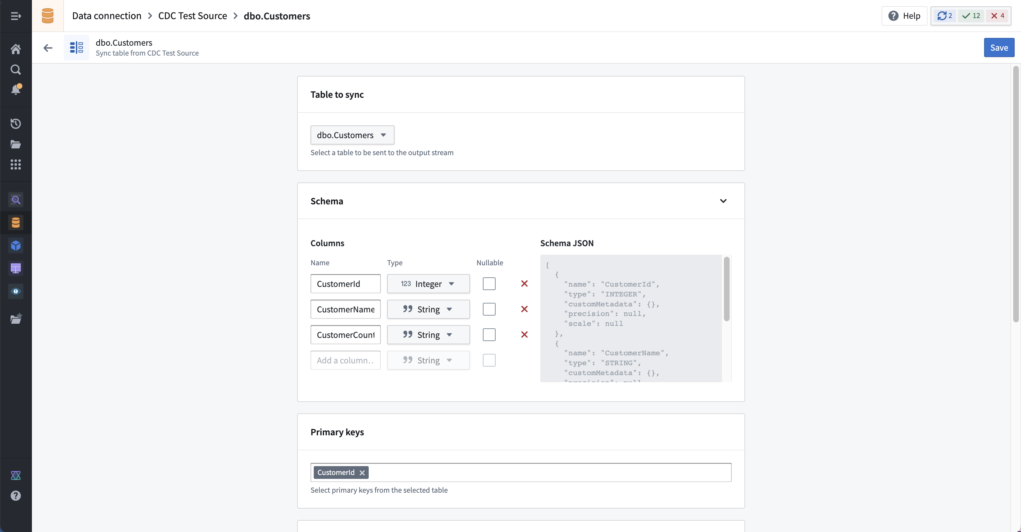The height and width of the screenshot is (532, 1021).
Task: Click the main page vertical scrollbar
Action: coord(1016,194)
